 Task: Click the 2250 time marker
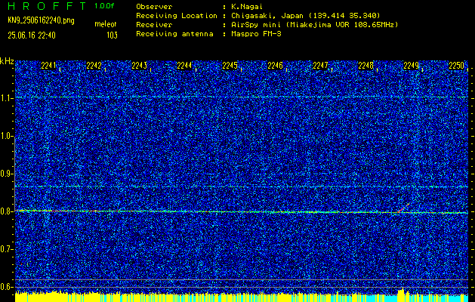(457, 66)
